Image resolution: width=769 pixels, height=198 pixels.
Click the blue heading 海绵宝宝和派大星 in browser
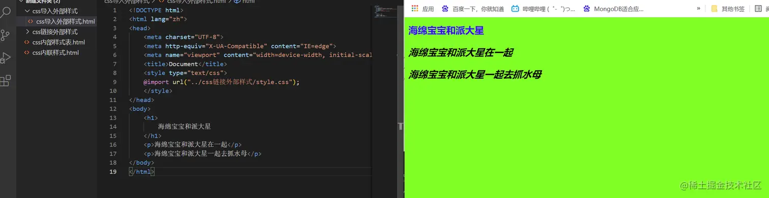click(446, 30)
